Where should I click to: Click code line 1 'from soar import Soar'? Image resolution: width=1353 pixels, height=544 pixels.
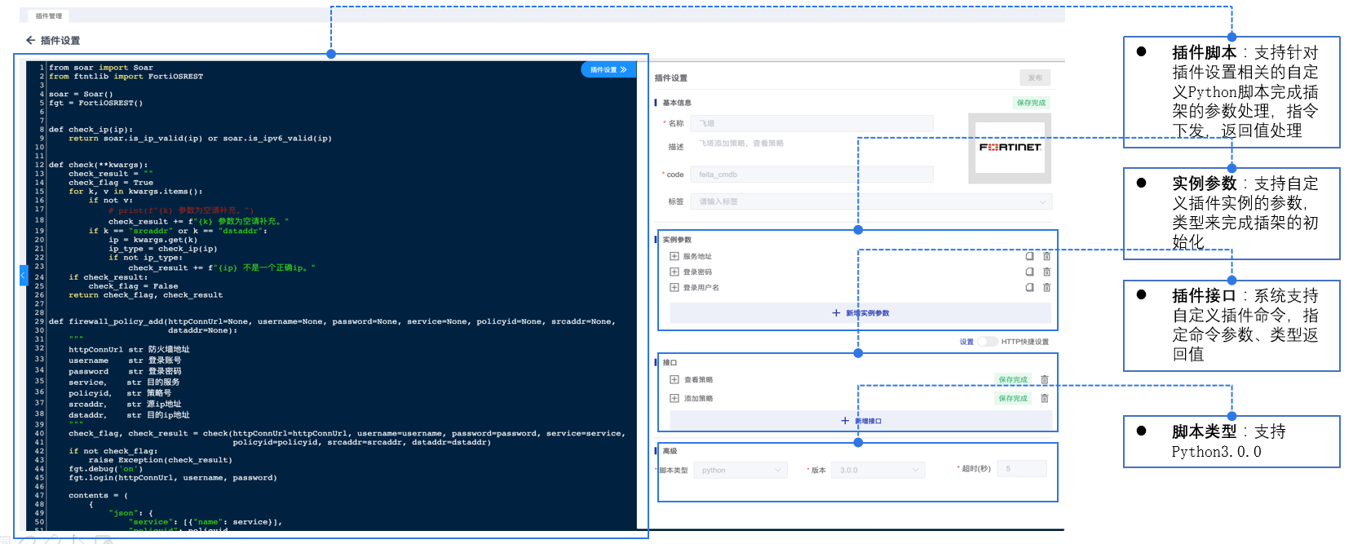[x=101, y=68]
